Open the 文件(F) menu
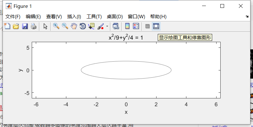The height and width of the screenshot is (127, 253). point(13,17)
